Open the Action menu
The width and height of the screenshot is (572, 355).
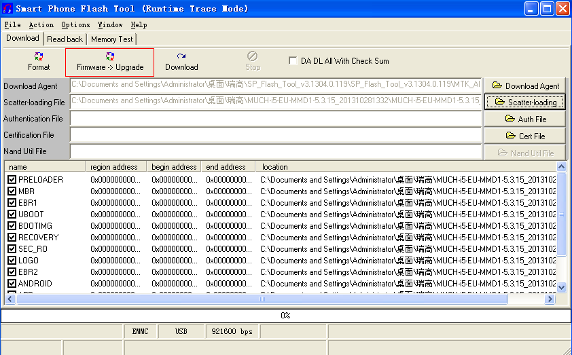click(41, 25)
